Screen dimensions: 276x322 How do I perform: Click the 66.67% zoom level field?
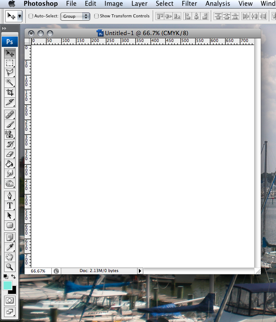tap(38, 271)
